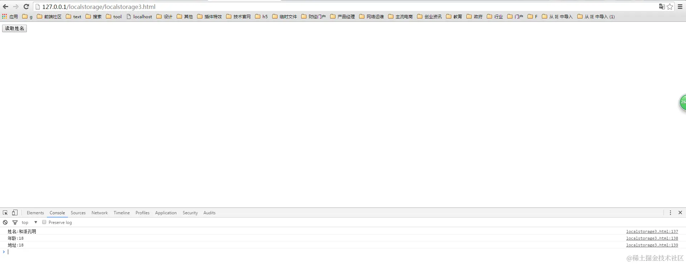The width and height of the screenshot is (686, 264).
Task: Open the 网络运维 bookmark folder
Action: coord(372,16)
